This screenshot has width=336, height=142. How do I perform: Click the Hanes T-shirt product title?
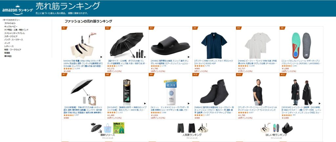pos(258,62)
